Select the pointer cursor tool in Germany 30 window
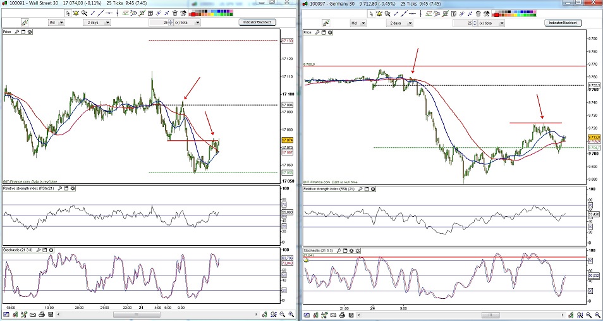This screenshot has height=321, width=603. click(x=372, y=13)
